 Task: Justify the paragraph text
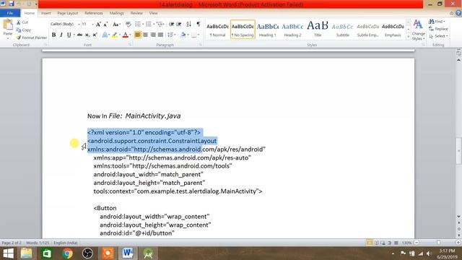[x=160, y=35]
